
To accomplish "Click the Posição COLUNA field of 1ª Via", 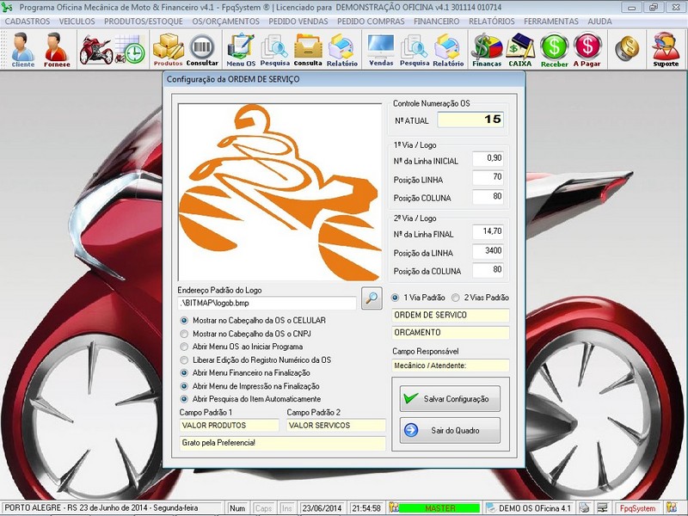I will point(488,198).
